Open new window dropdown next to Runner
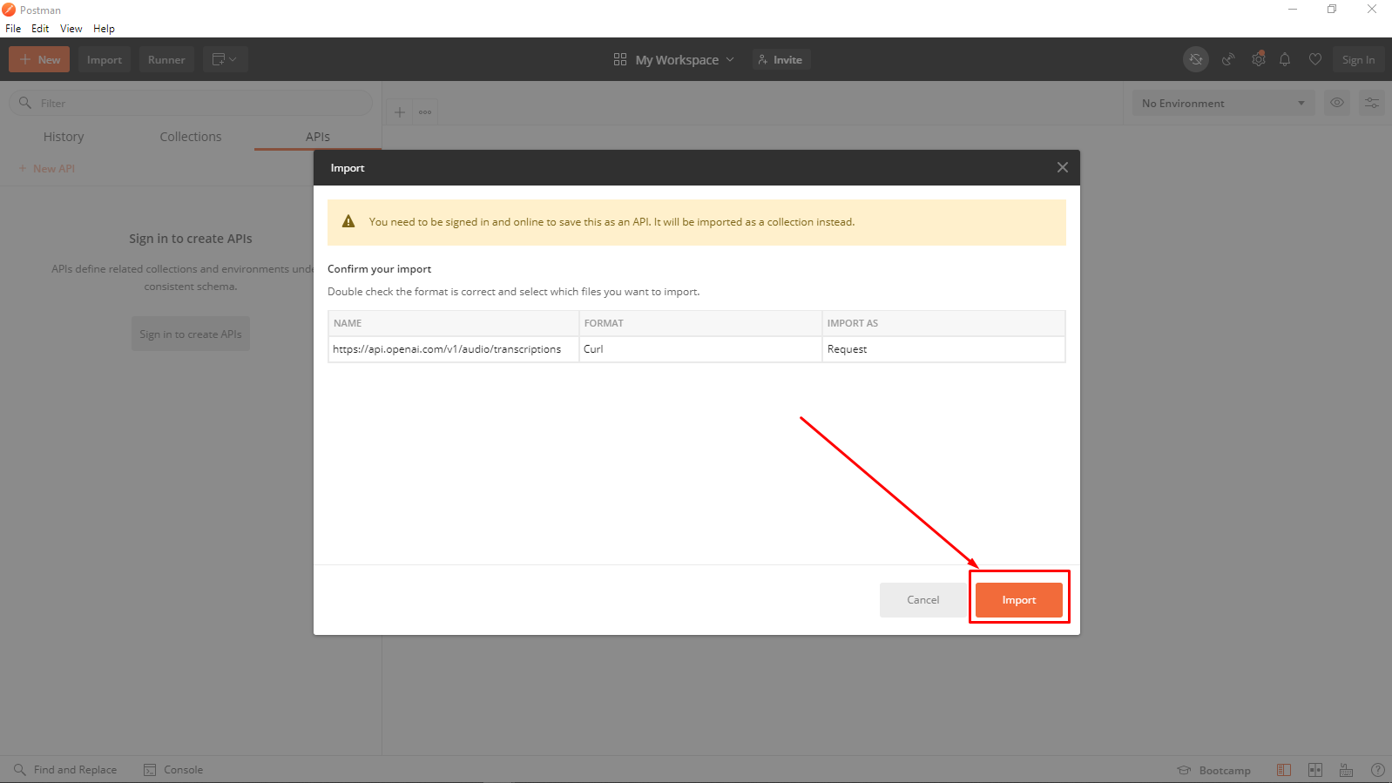The height and width of the screenshot is (783, 1392). 225,59
